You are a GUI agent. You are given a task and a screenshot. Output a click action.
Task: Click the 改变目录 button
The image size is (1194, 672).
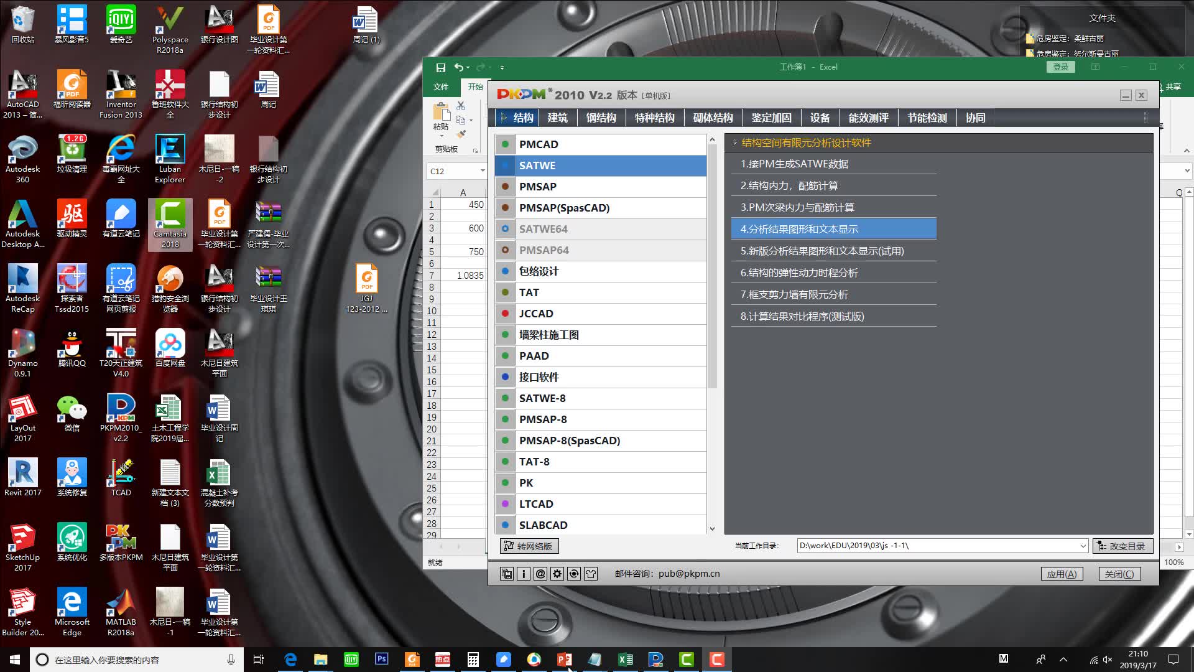click(x=1122, y=546)
